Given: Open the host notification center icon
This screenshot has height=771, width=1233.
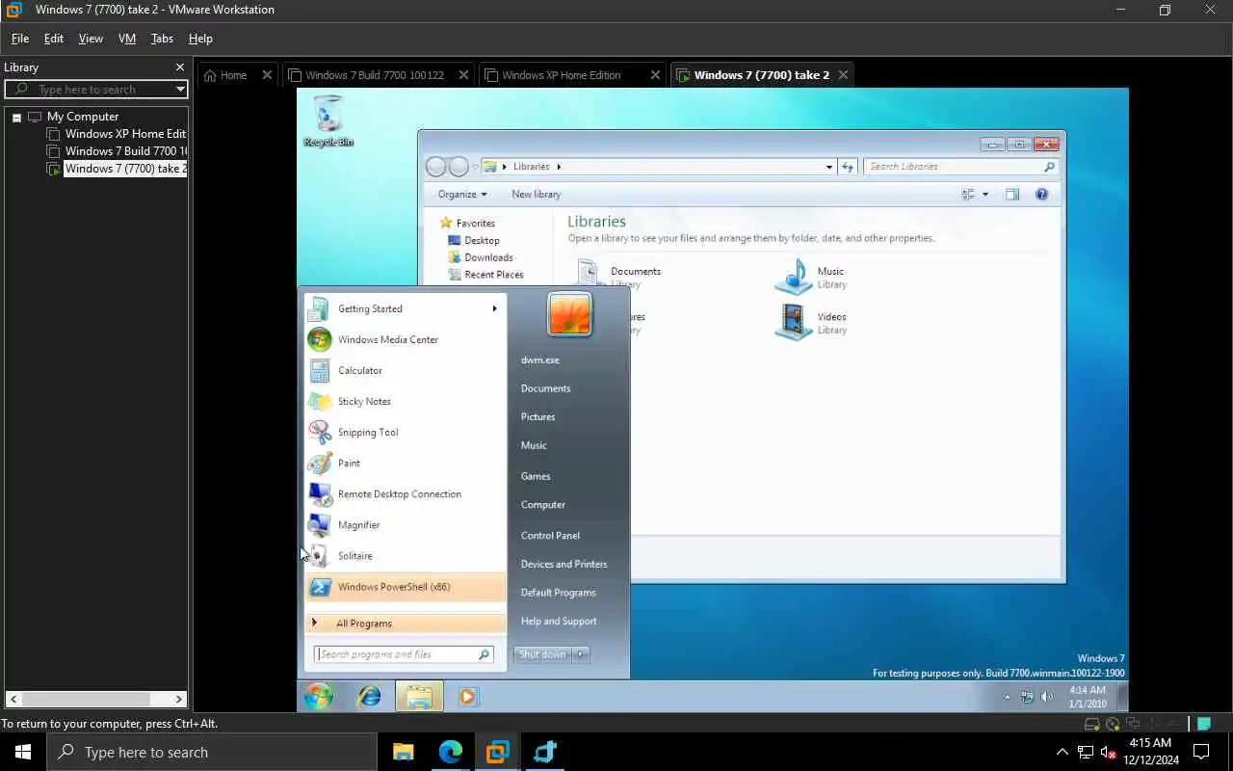Looking at the screenshot, I should tap(1201, 752).
